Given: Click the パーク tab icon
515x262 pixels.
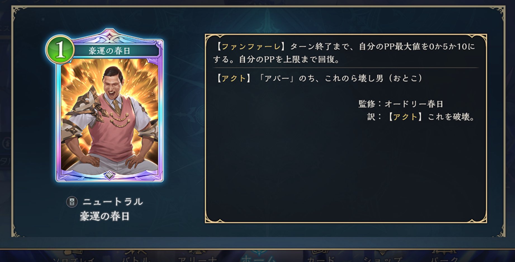Looking at the screenshot, I should point(444,252).
